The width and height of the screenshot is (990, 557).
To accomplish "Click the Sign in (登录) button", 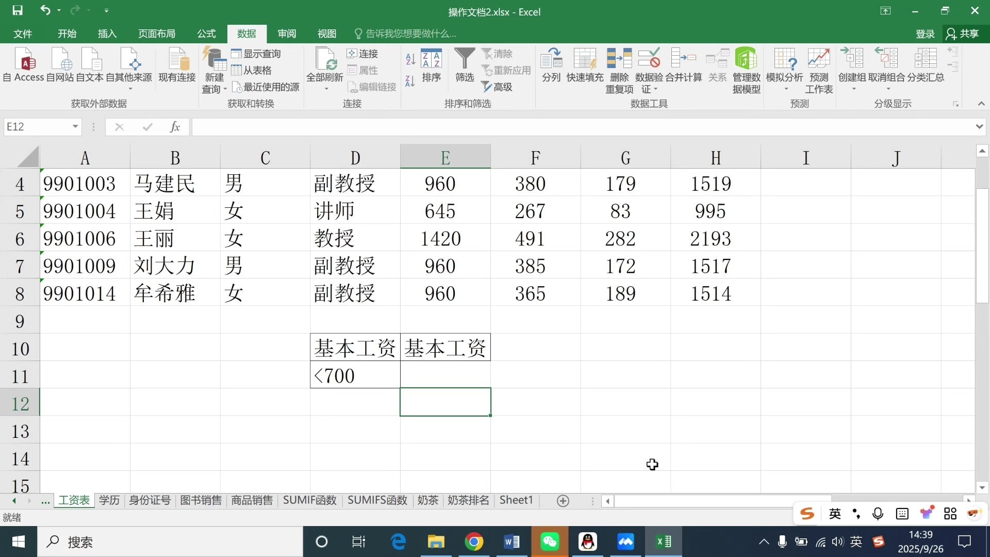I will click(x=925, y=34).
